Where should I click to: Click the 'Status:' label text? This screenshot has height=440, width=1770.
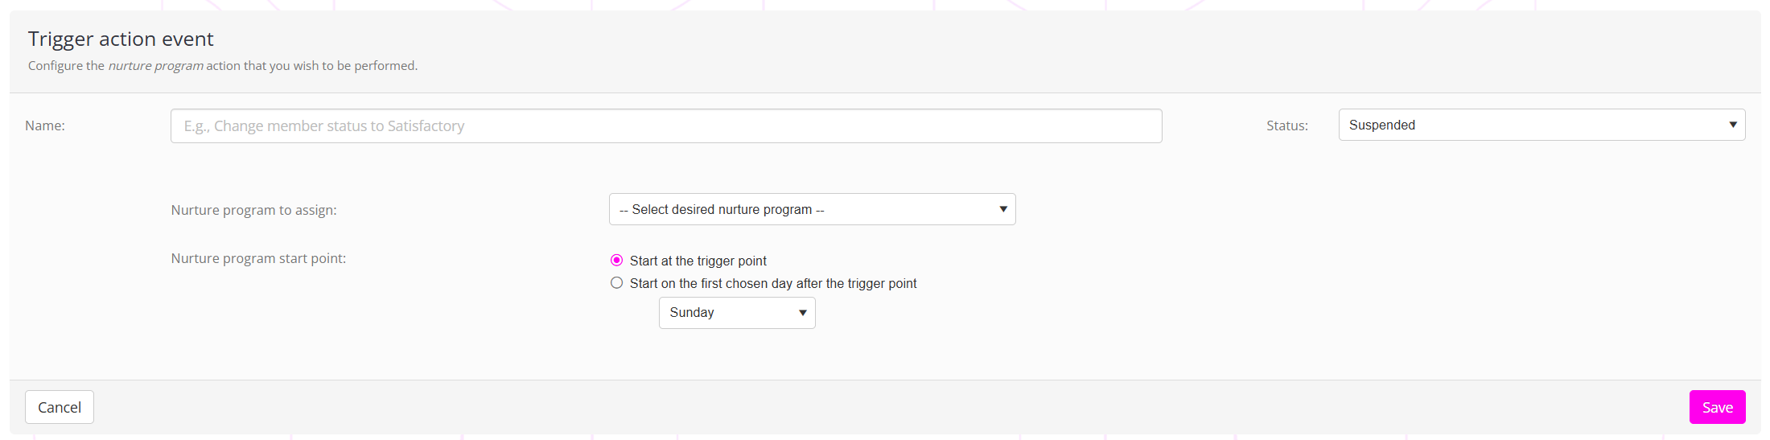1287,125
